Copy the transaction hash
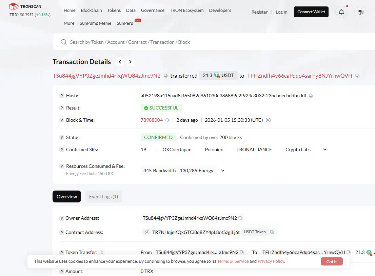 pyautogui.click(x=311, y=96)
